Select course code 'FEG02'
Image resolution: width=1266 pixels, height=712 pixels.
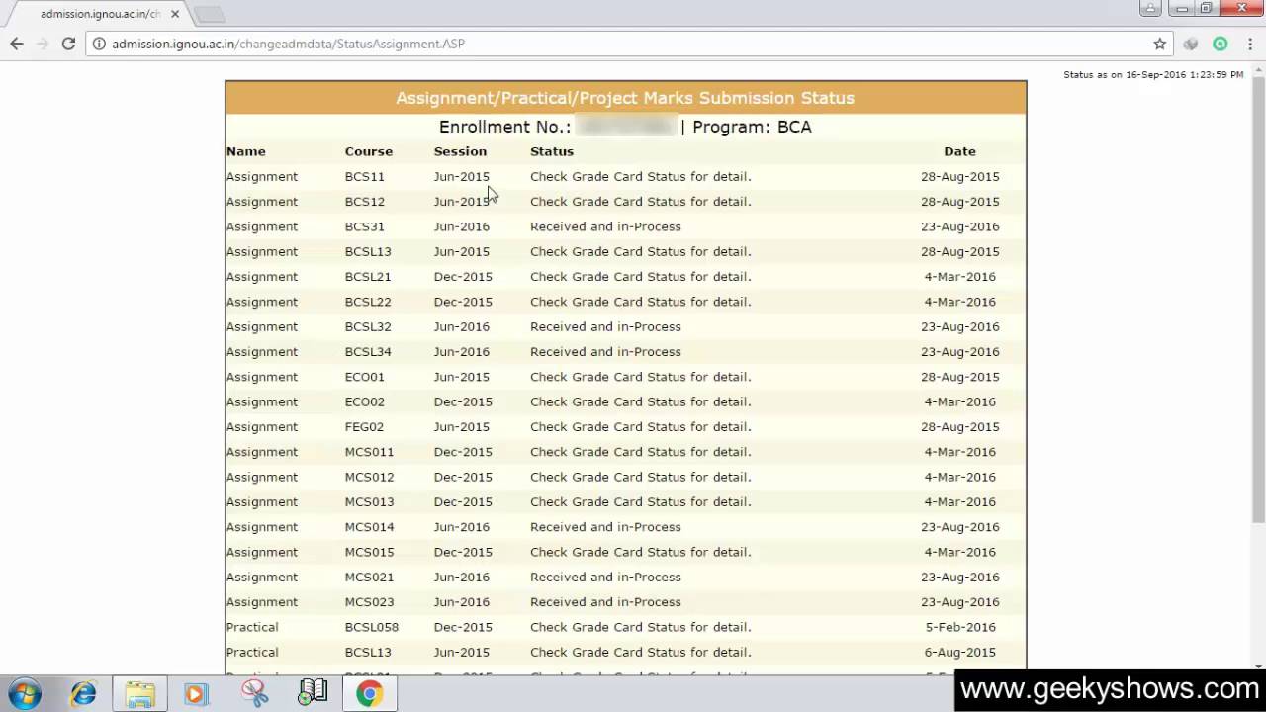pos(364,426)
